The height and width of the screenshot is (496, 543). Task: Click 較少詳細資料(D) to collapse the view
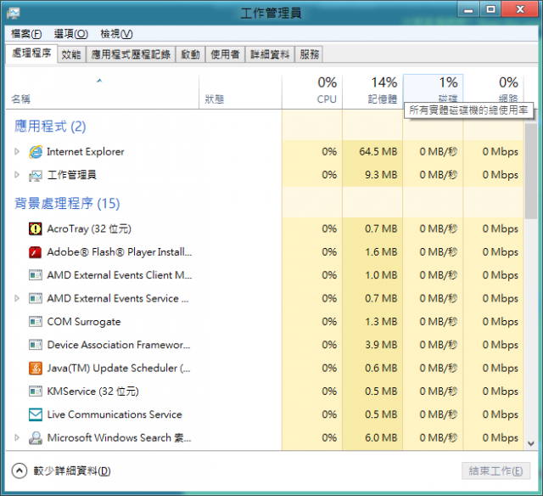click(72, 471)
